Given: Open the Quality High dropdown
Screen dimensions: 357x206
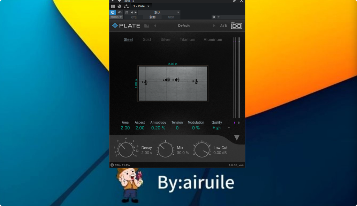Looking at the screenshot, I should 217,128.
